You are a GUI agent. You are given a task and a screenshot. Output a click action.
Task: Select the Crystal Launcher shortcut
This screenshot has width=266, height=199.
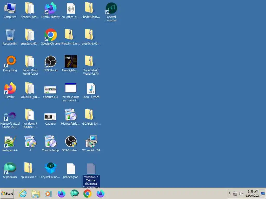[111, 12]
